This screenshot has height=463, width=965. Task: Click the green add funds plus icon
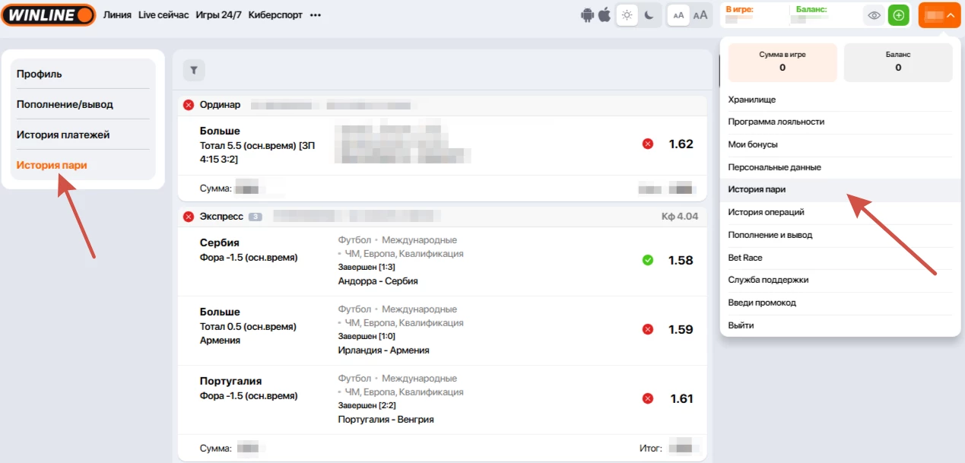tap(898, 15)
